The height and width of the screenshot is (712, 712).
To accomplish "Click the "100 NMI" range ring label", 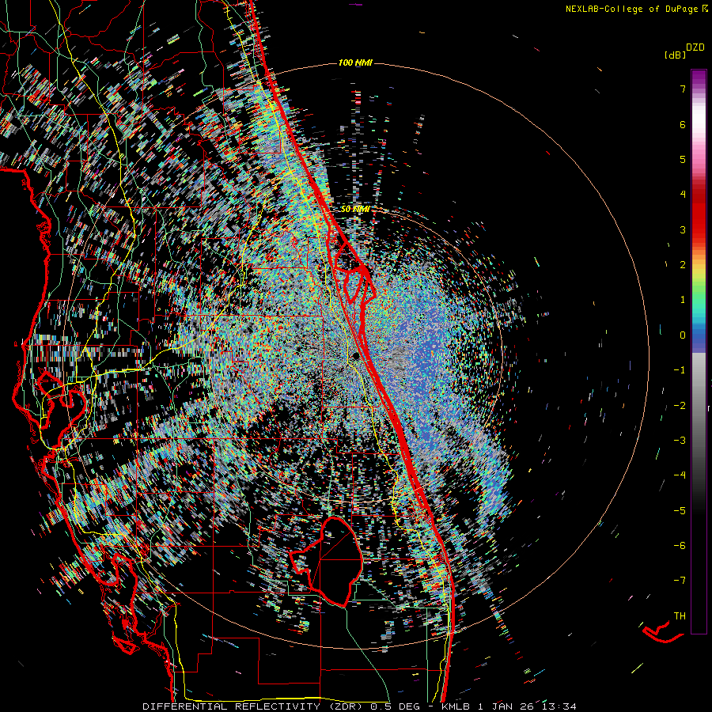I will click(x=355, y=62).
